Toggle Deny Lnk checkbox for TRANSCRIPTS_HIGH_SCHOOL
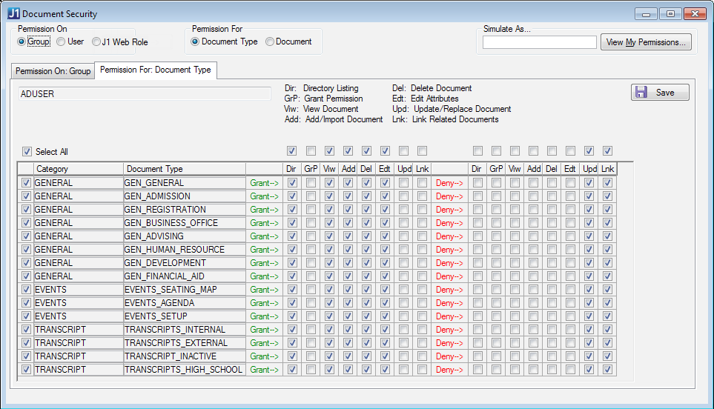Viewport: 714px width, 409px height. pos(607,370)
